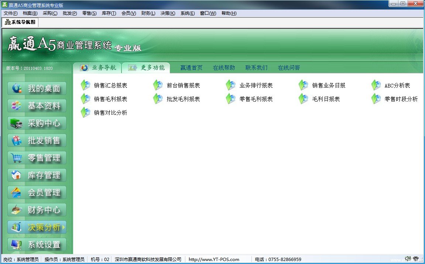Click the 采购中心 truck icon
Screen dimensions: 425x264
point(17,123)
